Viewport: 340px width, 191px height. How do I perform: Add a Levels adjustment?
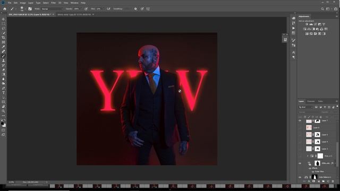(311, 24)
